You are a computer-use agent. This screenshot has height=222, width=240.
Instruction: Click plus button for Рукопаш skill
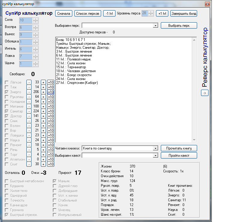pos(43,97)
